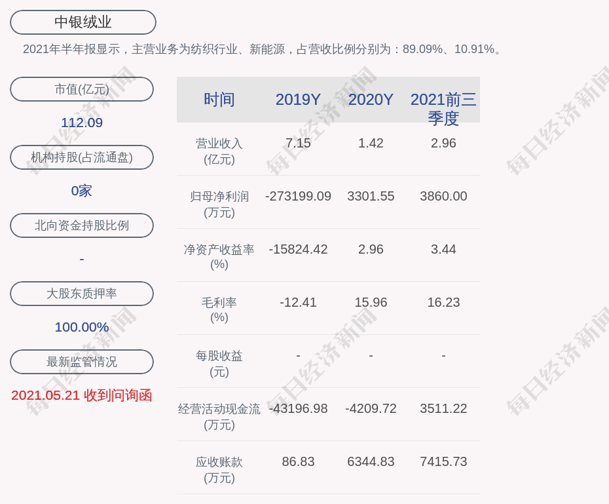This screenshot has height=504, width=609.
Task: Click the 100.00% pledge rate value
Action: tap(82, 327)
